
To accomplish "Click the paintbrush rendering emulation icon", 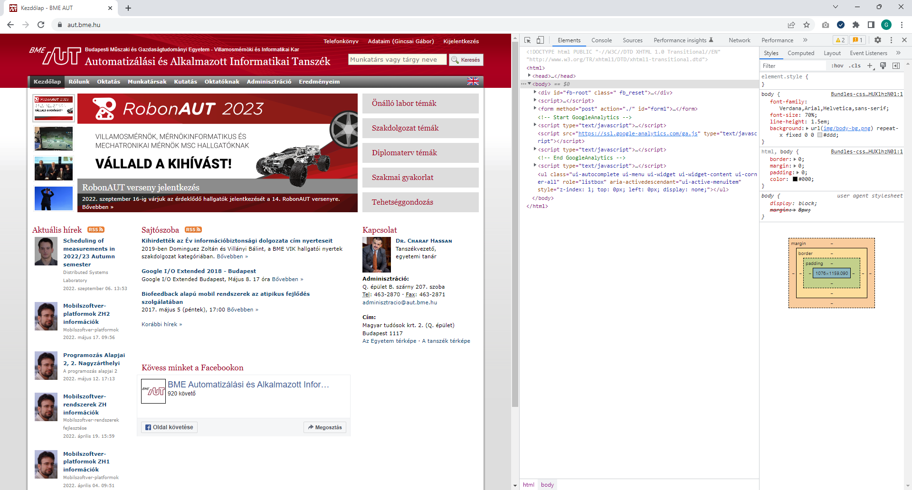I will click(883, 66).
